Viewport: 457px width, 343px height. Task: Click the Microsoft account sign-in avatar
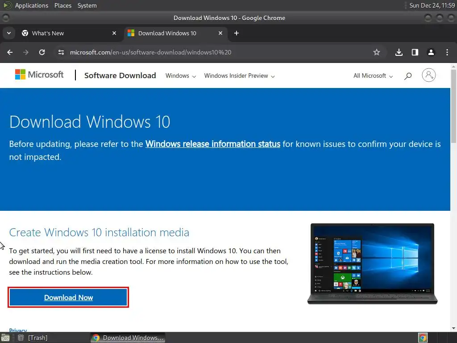tap(429, 75)
